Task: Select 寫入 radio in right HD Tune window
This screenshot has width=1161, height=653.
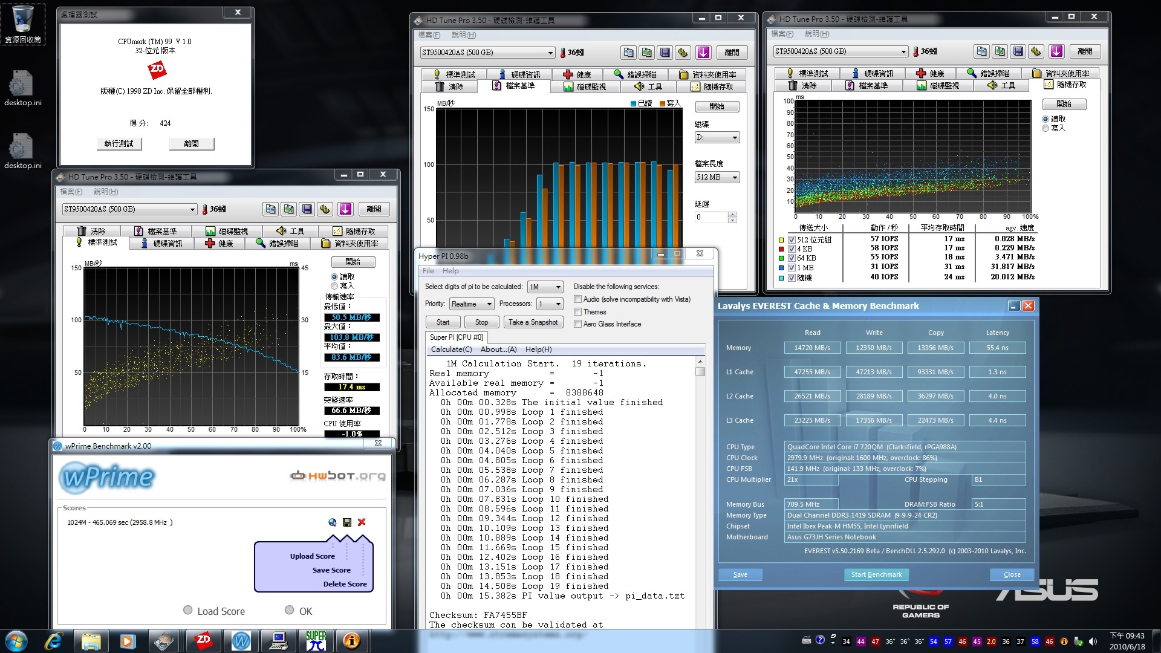Action: click(x=1046, y=128)
